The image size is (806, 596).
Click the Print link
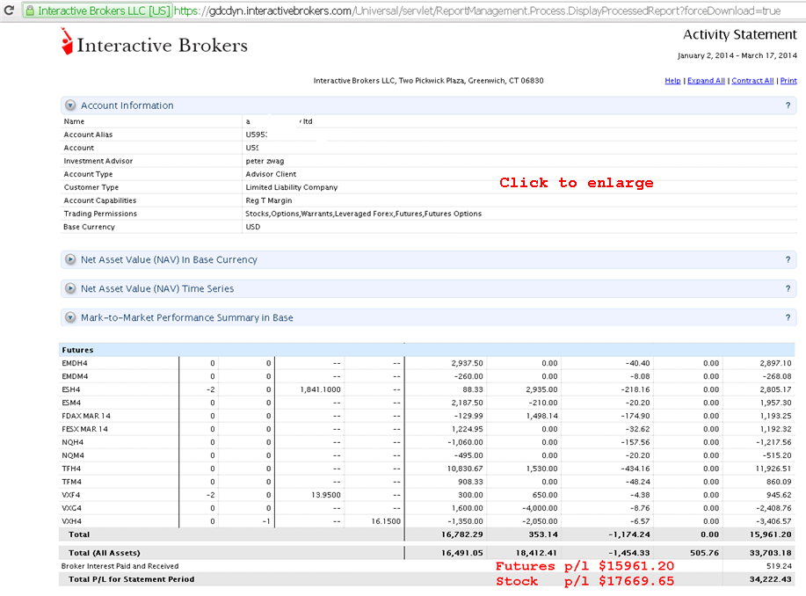coord(788,81)
